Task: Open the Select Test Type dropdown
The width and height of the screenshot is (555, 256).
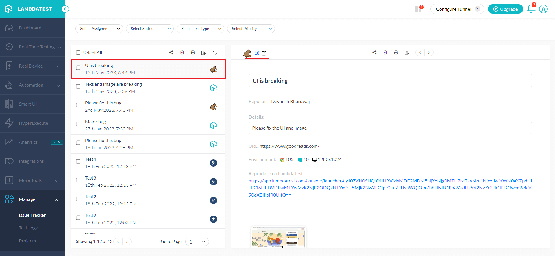Action: [200, 29]
